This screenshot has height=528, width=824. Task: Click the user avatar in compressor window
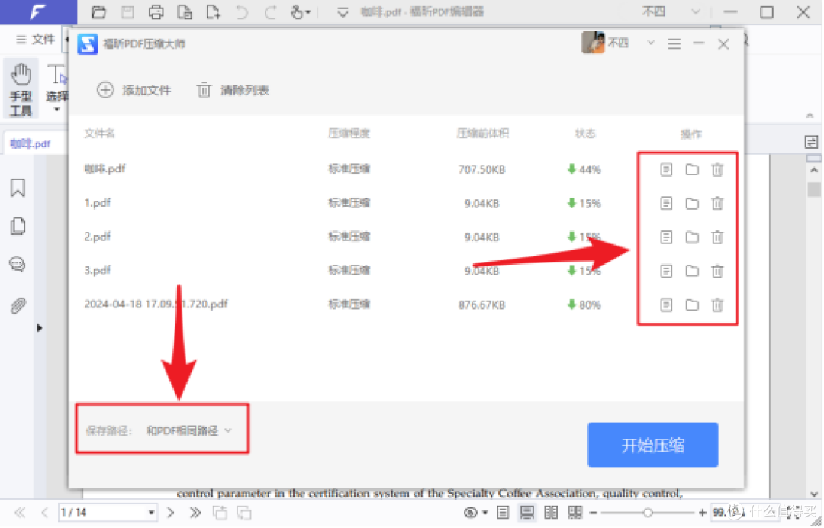(x=593, y=43)
